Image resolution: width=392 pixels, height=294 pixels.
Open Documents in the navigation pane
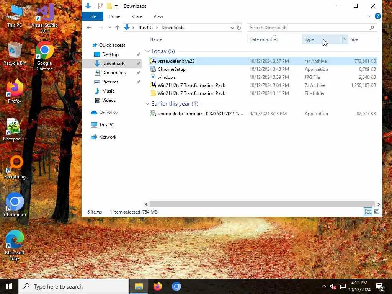coord(114,73)
